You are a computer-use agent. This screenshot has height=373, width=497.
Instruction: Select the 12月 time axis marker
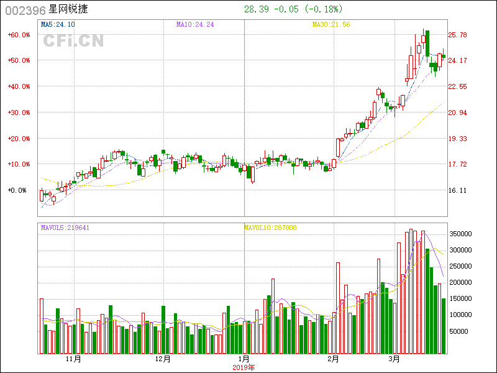pyautogui.click(x=162, y=359)
